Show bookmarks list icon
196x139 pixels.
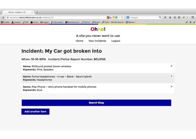pos(179,17)
